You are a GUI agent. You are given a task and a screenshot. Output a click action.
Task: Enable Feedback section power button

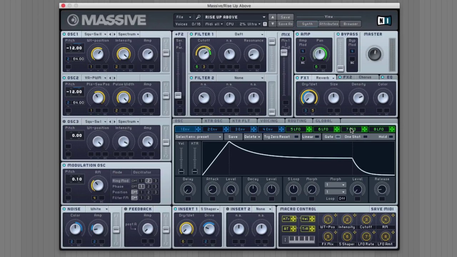point(126,209)
